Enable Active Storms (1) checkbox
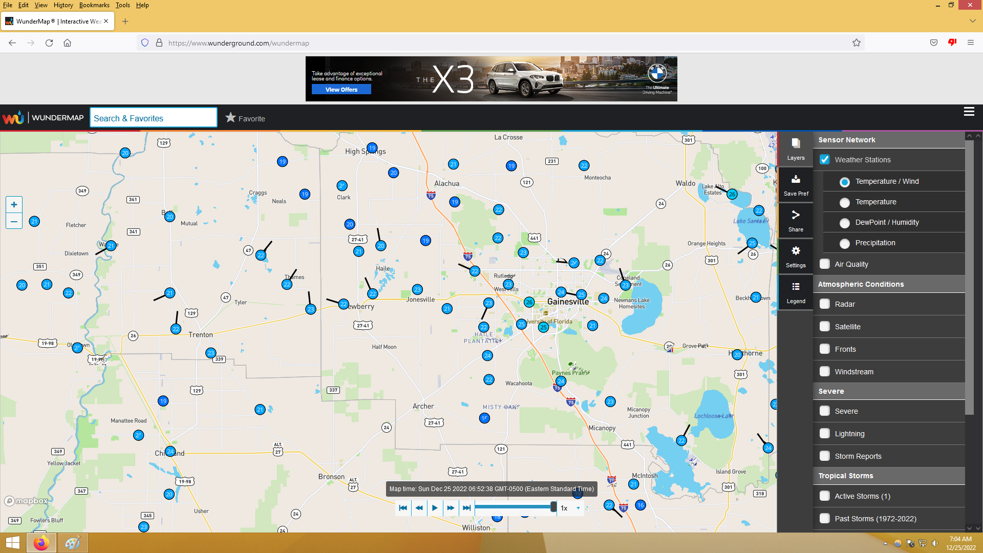 point(824,496)
